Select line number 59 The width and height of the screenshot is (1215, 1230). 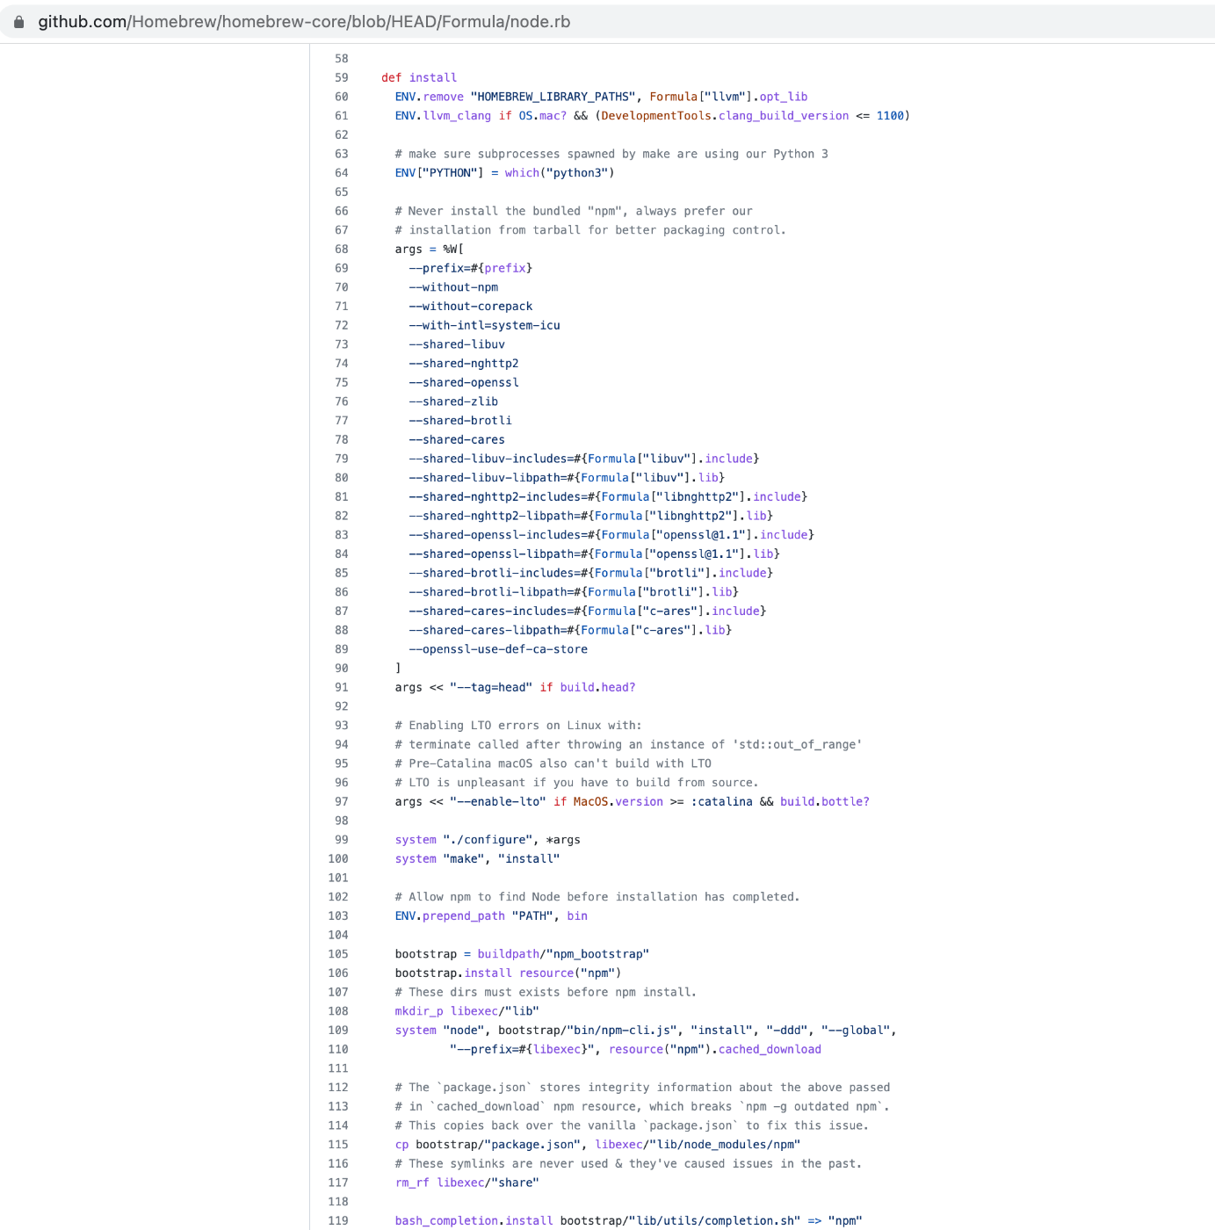[341, 77]
